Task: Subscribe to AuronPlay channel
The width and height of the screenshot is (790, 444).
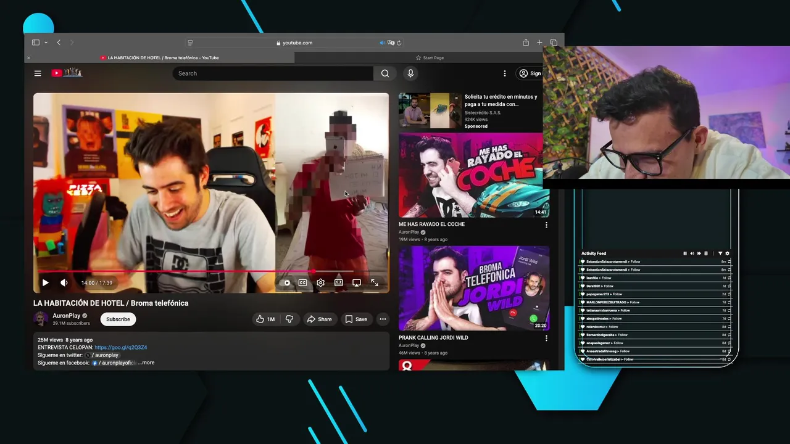Action: (x=118, y=319)
